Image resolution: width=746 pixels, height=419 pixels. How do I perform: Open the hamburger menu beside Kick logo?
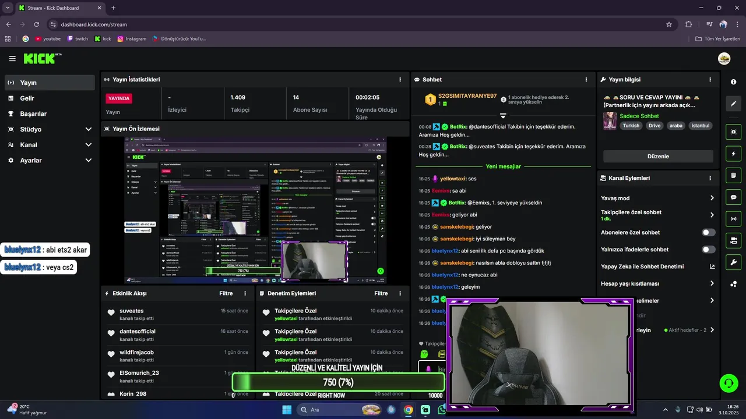click(x=12, y=59)
